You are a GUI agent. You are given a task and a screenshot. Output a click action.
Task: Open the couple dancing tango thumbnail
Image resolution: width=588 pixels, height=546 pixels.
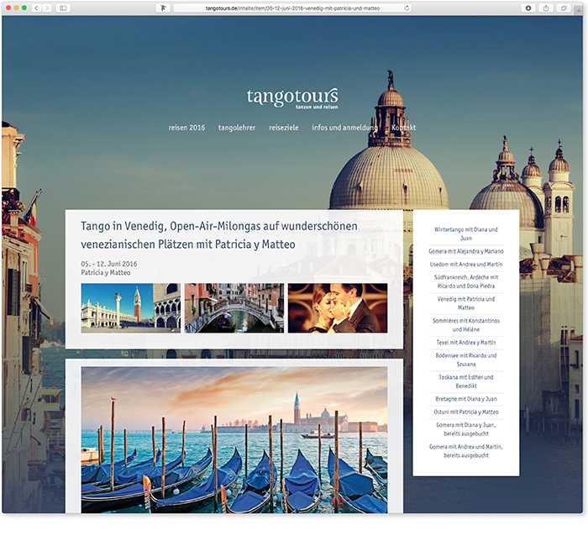[x=338, y=308]
